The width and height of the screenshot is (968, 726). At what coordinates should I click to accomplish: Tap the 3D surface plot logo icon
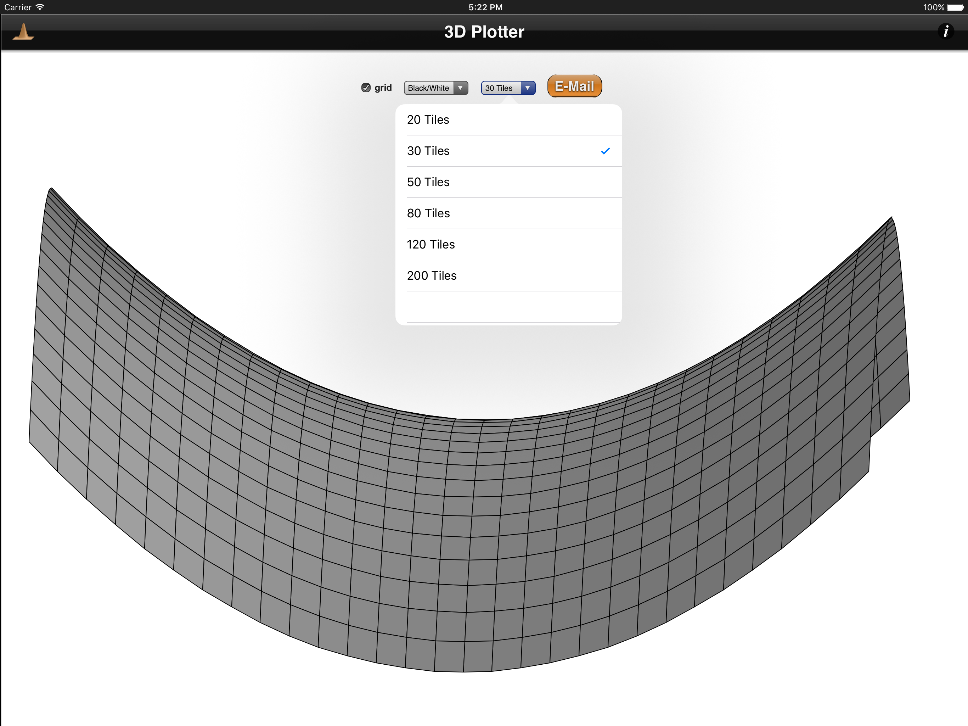pyautogui.click(x=24, y=32)
